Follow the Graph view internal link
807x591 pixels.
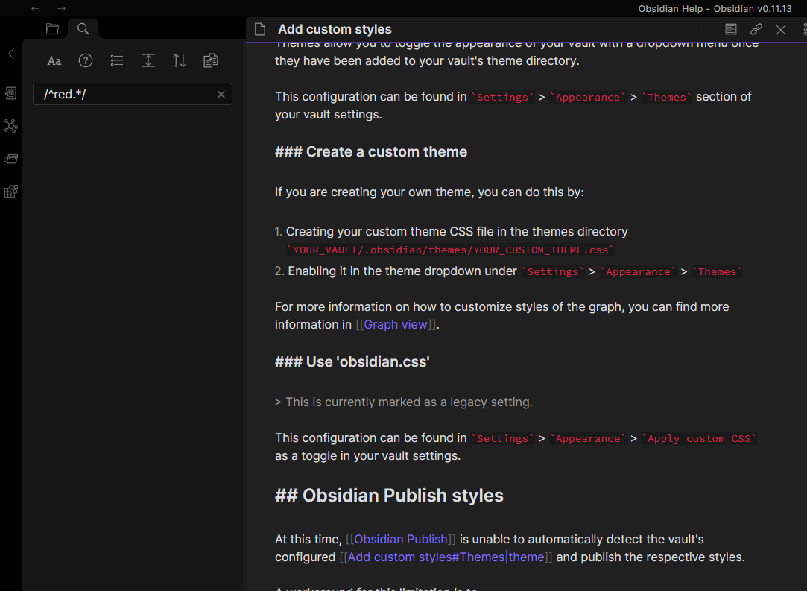(395, 324)
